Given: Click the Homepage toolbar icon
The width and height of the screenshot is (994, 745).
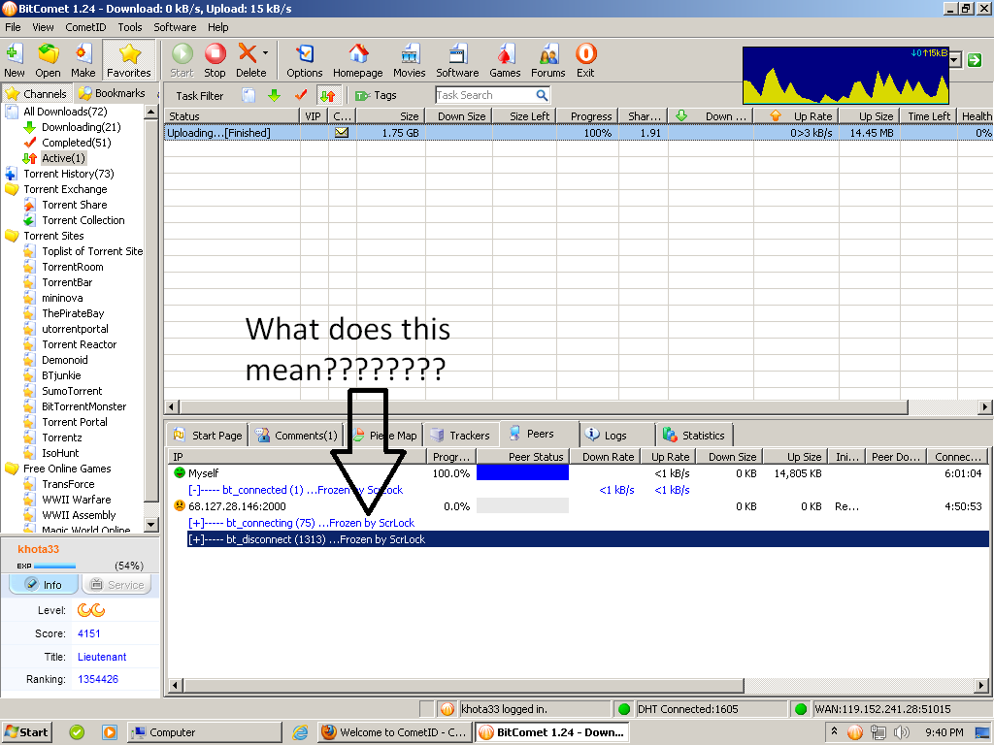Looking at the screenshot, I should click(358, 59).
